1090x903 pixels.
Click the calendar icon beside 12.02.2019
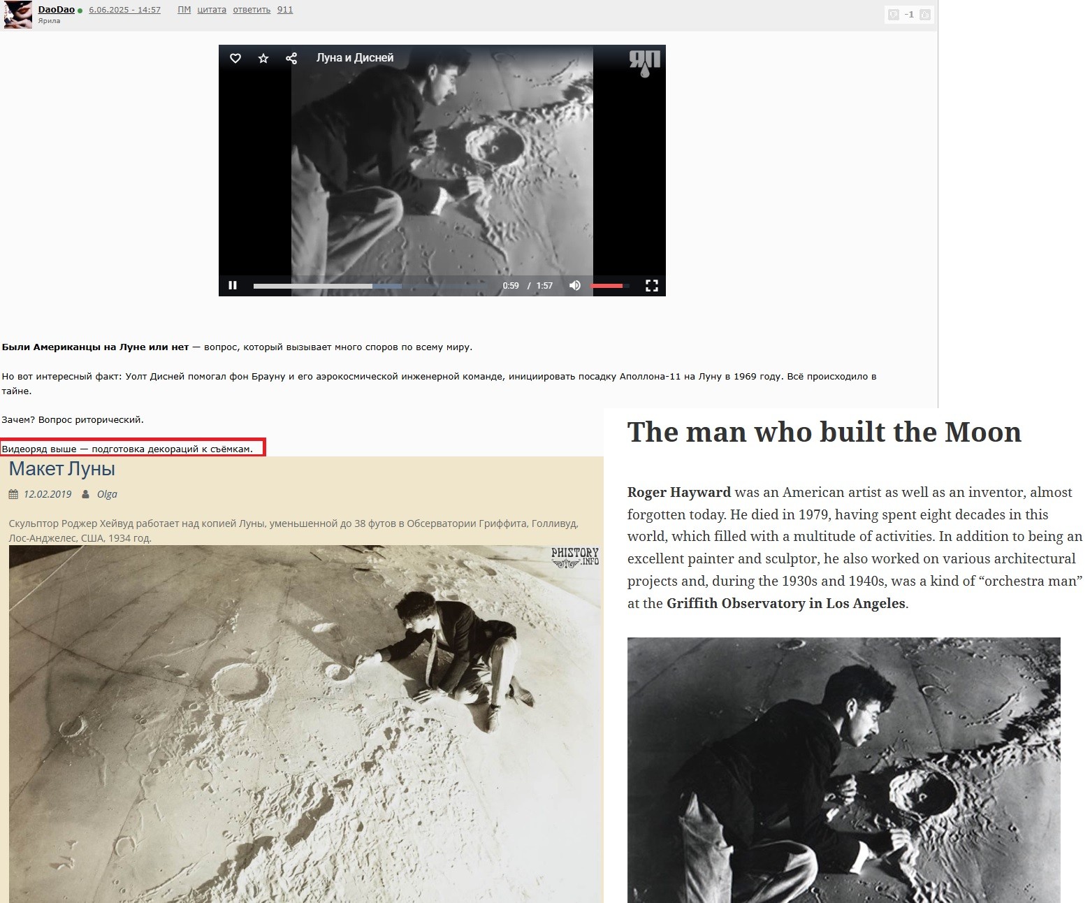point(13,494)
